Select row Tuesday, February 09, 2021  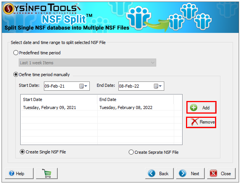(x=101, y=107)
